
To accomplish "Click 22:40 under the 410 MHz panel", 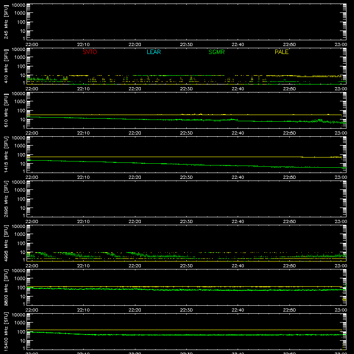I will click(x=238, y=89).
